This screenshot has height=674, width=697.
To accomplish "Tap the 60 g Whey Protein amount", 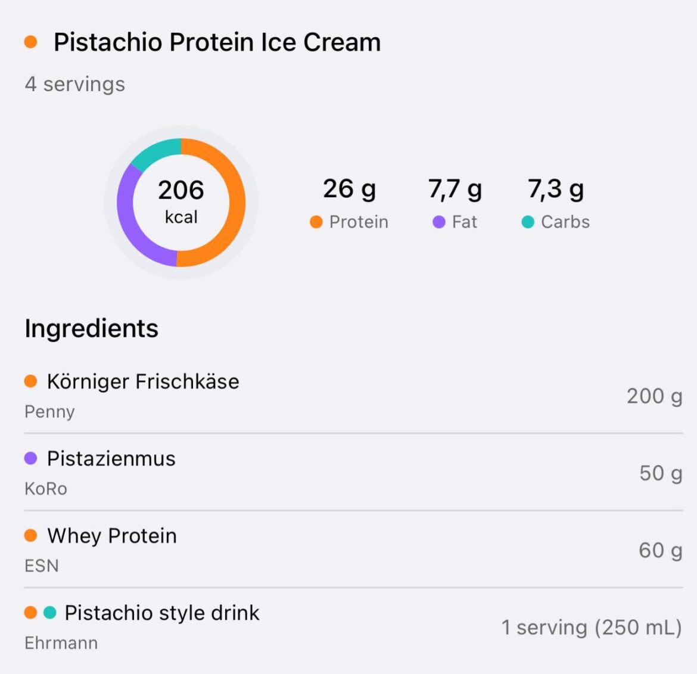I will coord(660,551).
